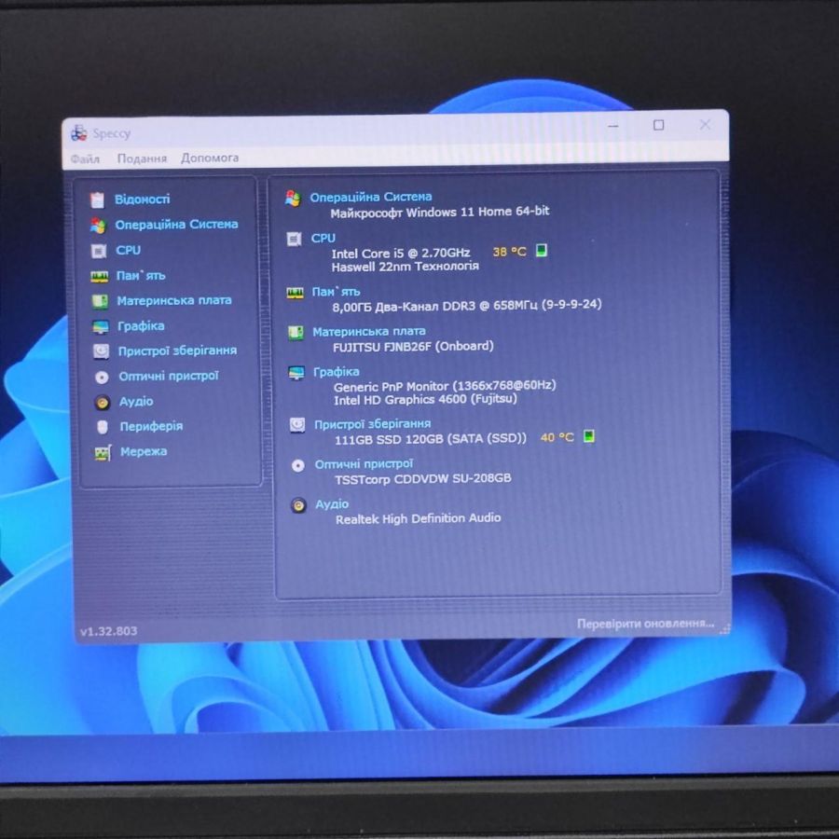Click the Операційна Система sidebar icon
This screenshot has width=839, height=839.
98,226
